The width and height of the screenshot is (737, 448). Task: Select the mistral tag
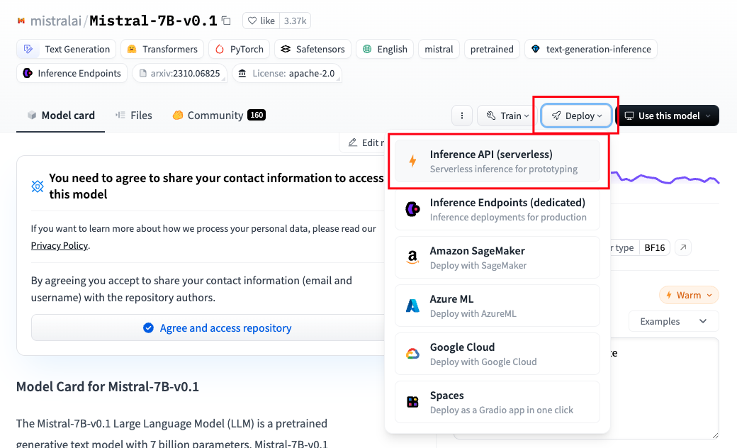pos(439,49)
